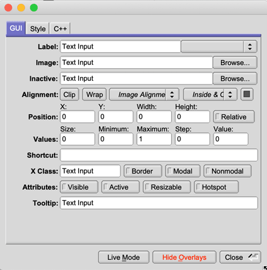The height and width of the screenshot is (270, 267).
Task: Open the Inside & Outside alignment dropdown
Action: (x=210, y=95)
